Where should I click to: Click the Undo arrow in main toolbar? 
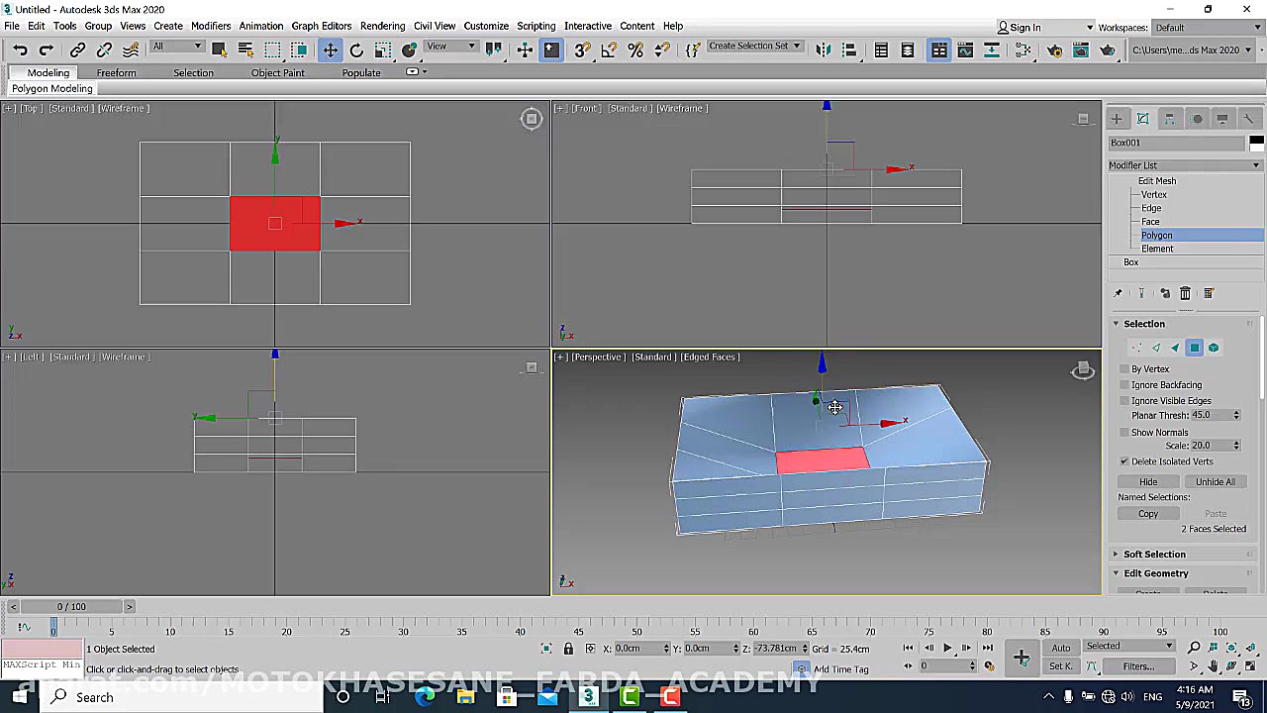click(x=20, y=50)
